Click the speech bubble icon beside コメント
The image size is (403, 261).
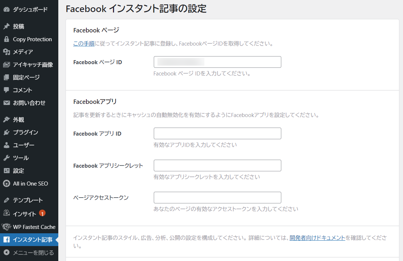point(7,90)
